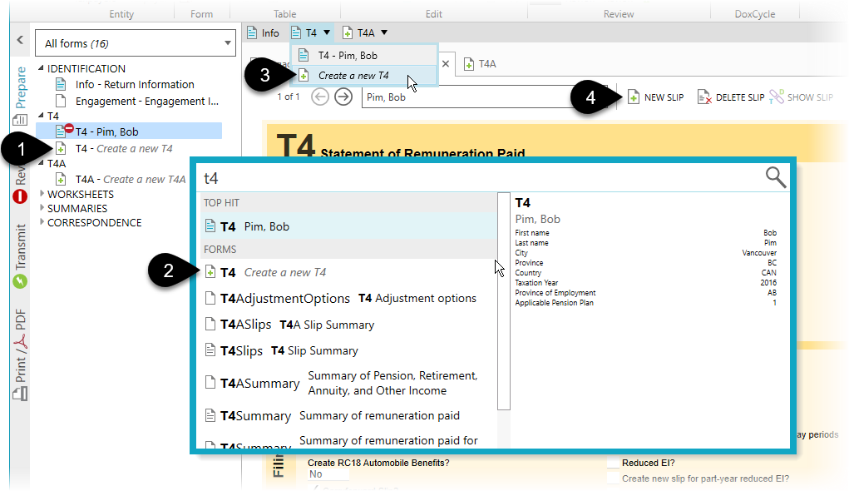
Task: Go to the next slip arrow
Action: click(x=343, y=97)
